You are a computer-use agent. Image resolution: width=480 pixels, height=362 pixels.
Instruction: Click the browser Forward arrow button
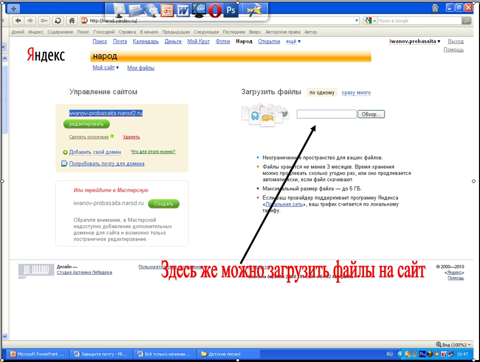point(30,21)
